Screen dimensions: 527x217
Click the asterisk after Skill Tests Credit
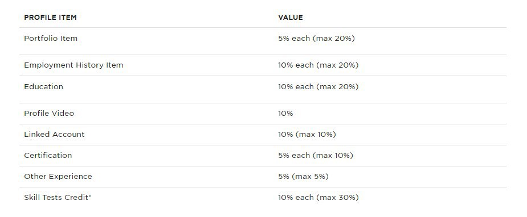coord(90,196)
